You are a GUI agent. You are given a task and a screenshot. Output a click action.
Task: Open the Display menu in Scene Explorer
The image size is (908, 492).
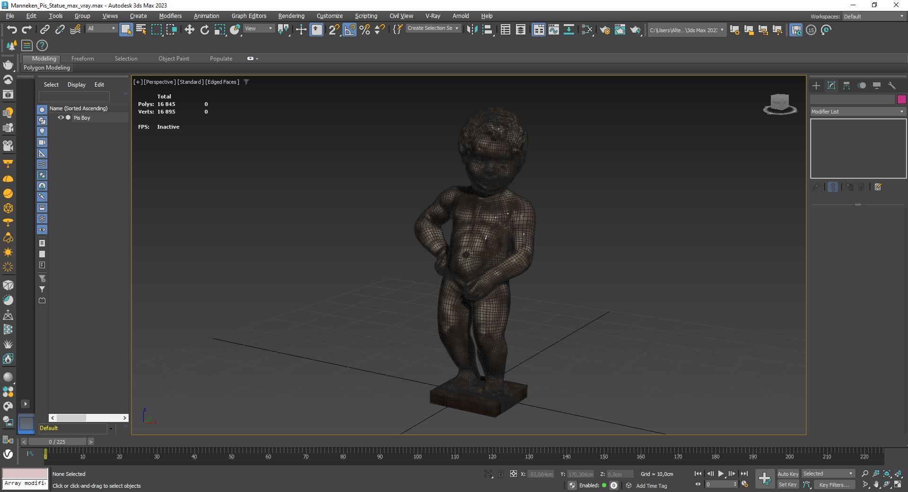point(77,85)
